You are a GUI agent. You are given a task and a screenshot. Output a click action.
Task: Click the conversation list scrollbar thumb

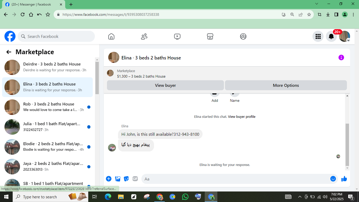tap(97, 78)
